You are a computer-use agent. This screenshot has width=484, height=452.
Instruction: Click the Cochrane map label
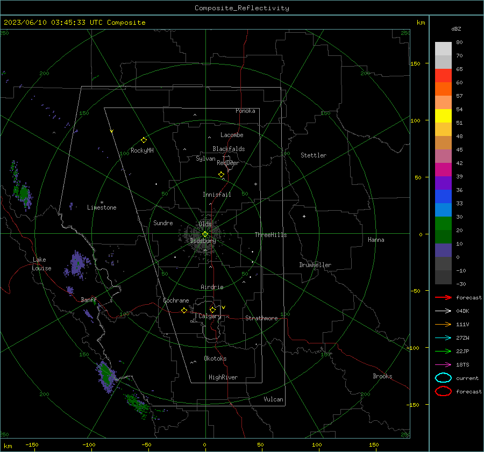coord(176,300)
